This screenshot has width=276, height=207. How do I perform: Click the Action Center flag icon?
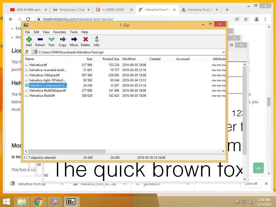[237, 202]
